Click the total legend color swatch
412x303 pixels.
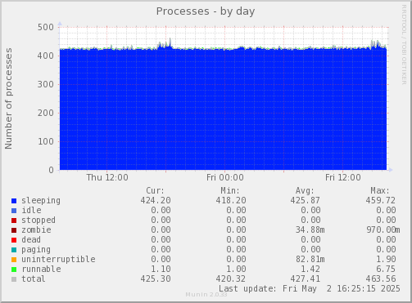14,279
